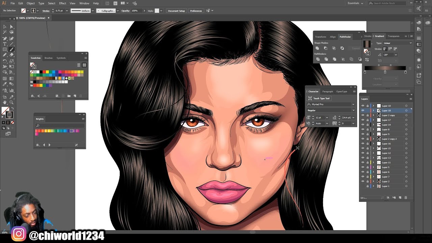Open Regular font style dropdown

(353, 110)
